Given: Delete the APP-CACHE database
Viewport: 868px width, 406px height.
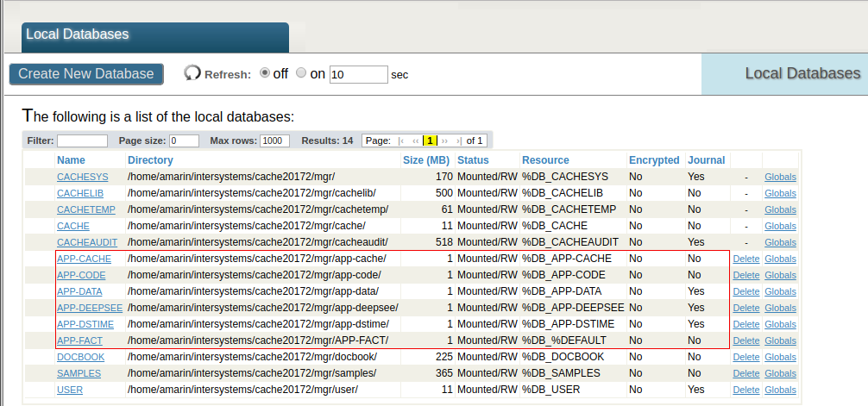Looking at the screenshot, I should [x=746, y=259].
